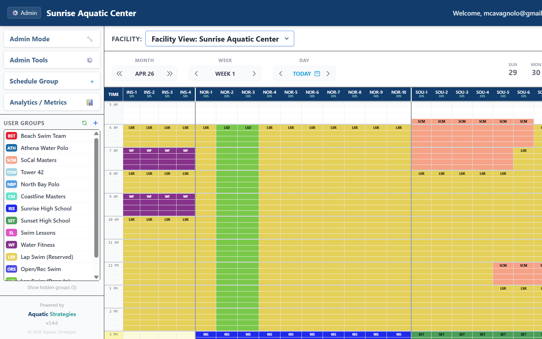The width and height of the screenshot is (542, 339).
Task: Click the gear icon on the Admin button
Action: click(15, 13)
